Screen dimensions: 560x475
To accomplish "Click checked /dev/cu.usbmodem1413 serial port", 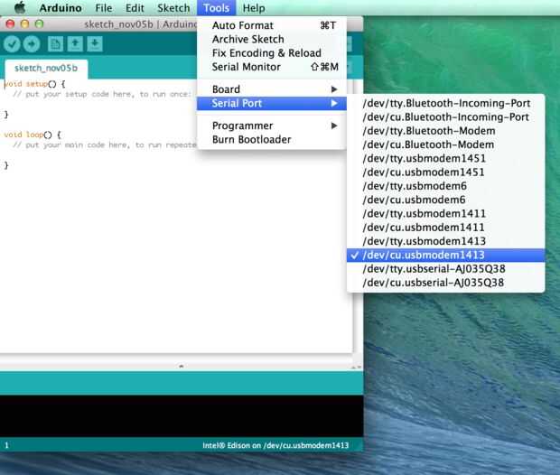I will [445, 255].
